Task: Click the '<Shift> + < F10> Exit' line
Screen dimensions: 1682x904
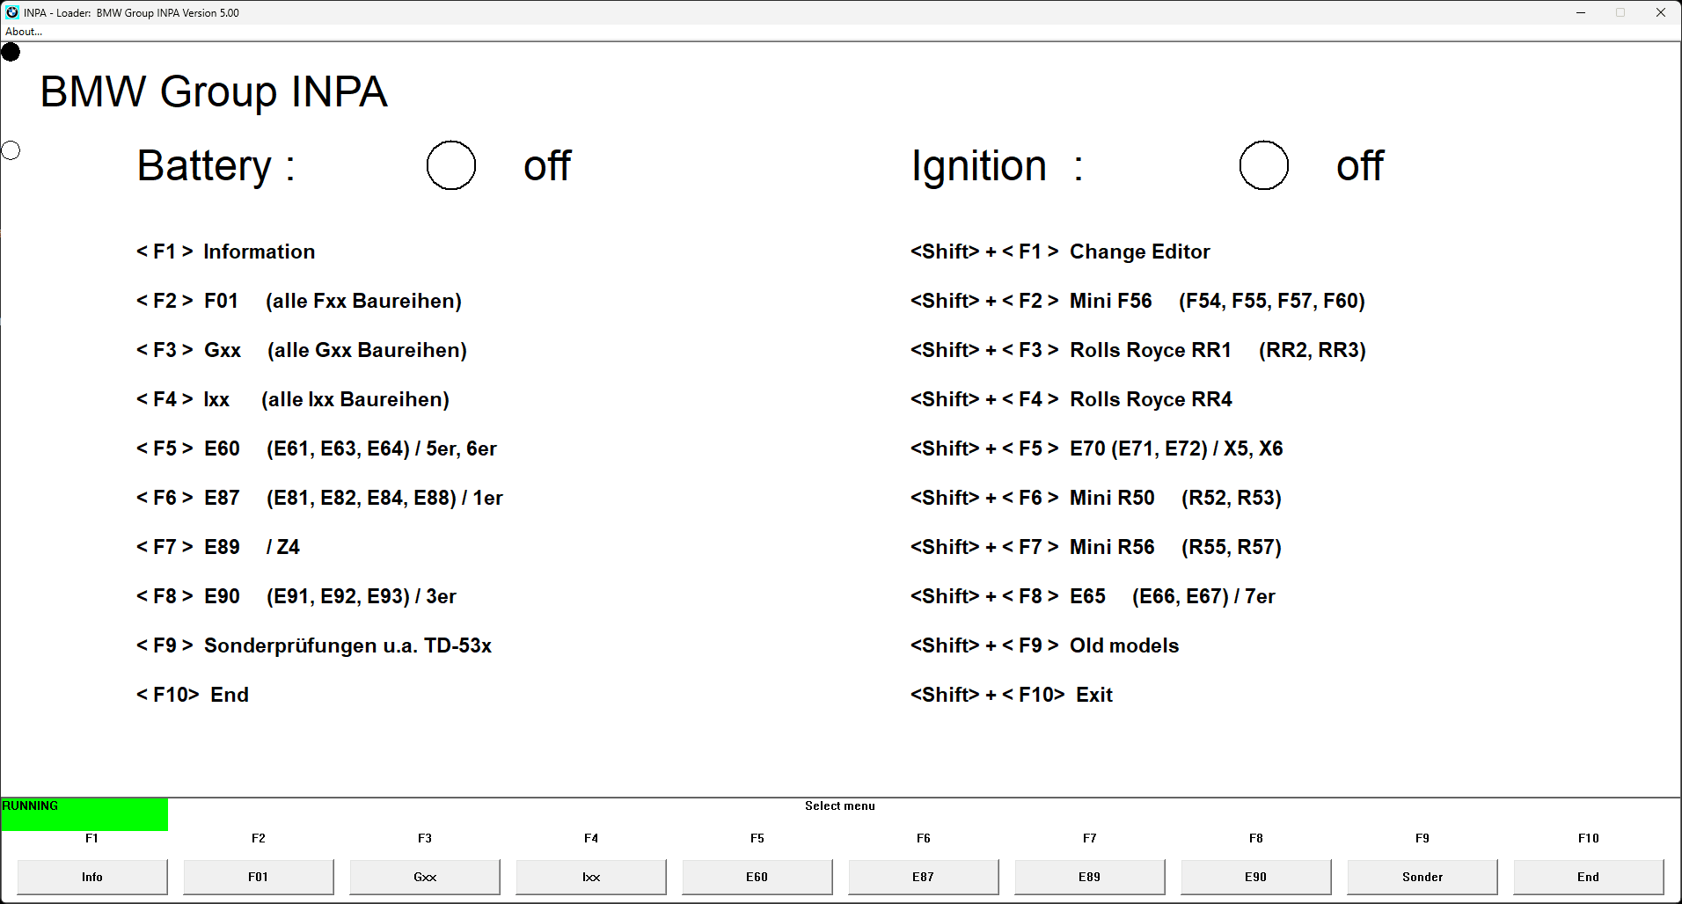Action: pos(1012,695)
